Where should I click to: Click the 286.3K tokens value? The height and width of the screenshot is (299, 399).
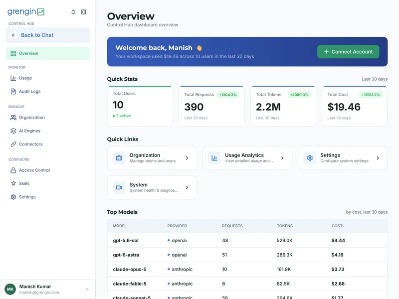(x=284, y=255)
